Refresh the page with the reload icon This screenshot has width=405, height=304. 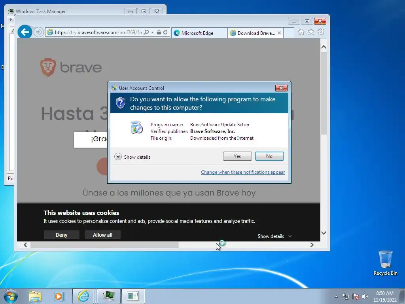coord(165,32)
